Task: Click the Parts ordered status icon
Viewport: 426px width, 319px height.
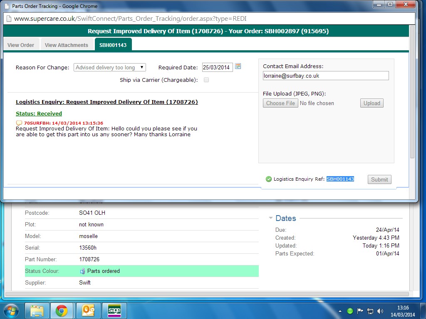Action: coord(82,271)
